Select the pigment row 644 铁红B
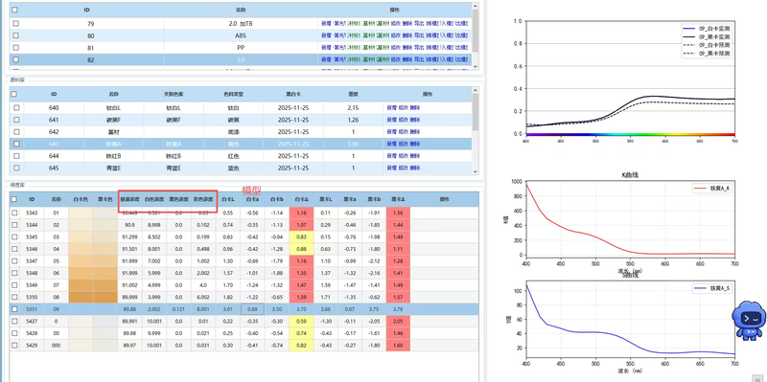 pos(242,156)
